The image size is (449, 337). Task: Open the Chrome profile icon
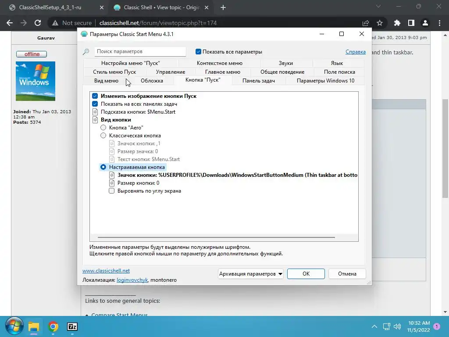pos(425,23)
